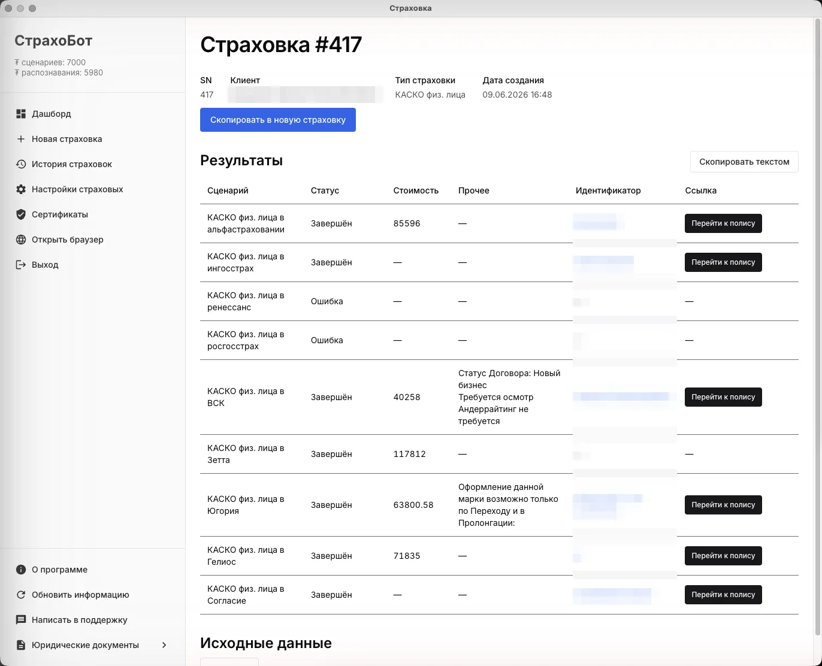Screen dimensions: 822x666
Task: Click Скопировать в новую страховку button
Action: [x=278, y=120]
